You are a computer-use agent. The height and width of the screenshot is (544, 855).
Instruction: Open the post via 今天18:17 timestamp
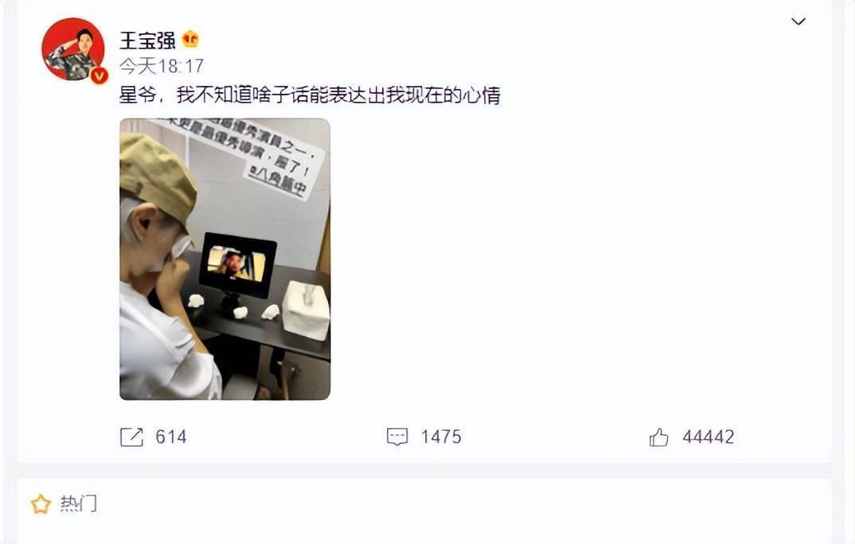pyautogui.click(x=162, y=67)
